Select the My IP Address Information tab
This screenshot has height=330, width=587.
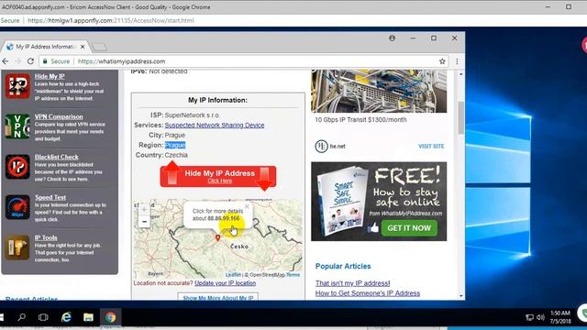(x=45, y=47)
